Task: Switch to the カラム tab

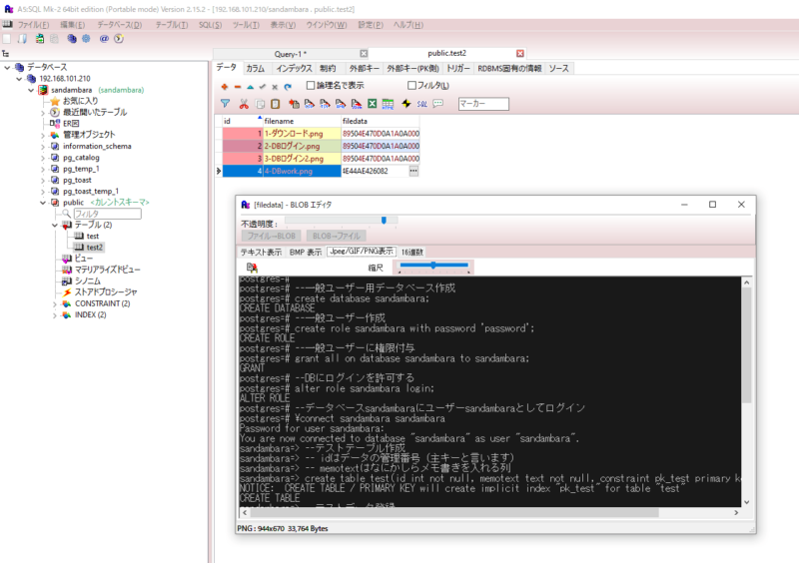Action: 256,68
